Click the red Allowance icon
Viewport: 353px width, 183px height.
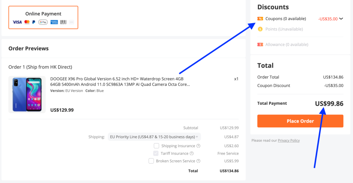pos(260,45)
